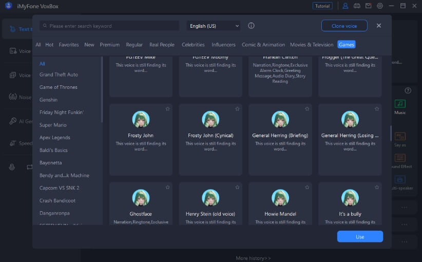
Task: Switch to the Favorites tab
Action: coord(69,45)
